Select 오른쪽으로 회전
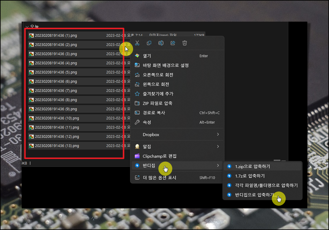This screenshot has height=230, width=329. click(x=177, y=75)
